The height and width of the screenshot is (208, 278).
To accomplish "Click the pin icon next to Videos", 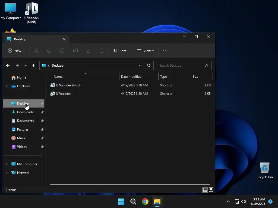I will [42, 147].
